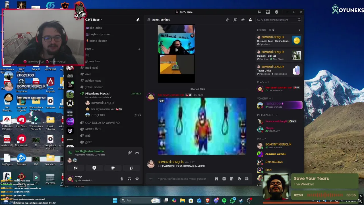
Task: Open Activities button in voice panel
Action: pos(113,168)
